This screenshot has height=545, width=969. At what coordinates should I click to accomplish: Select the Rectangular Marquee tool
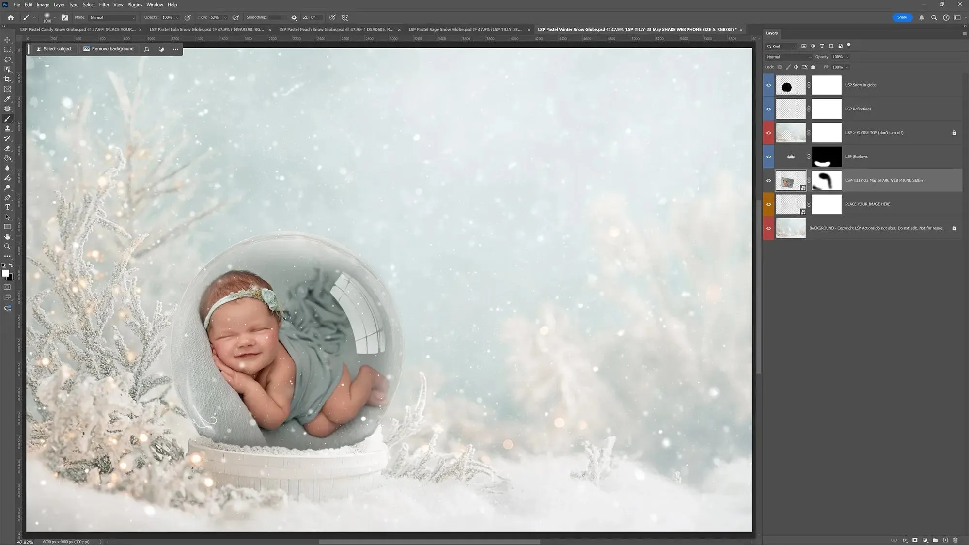7,49
